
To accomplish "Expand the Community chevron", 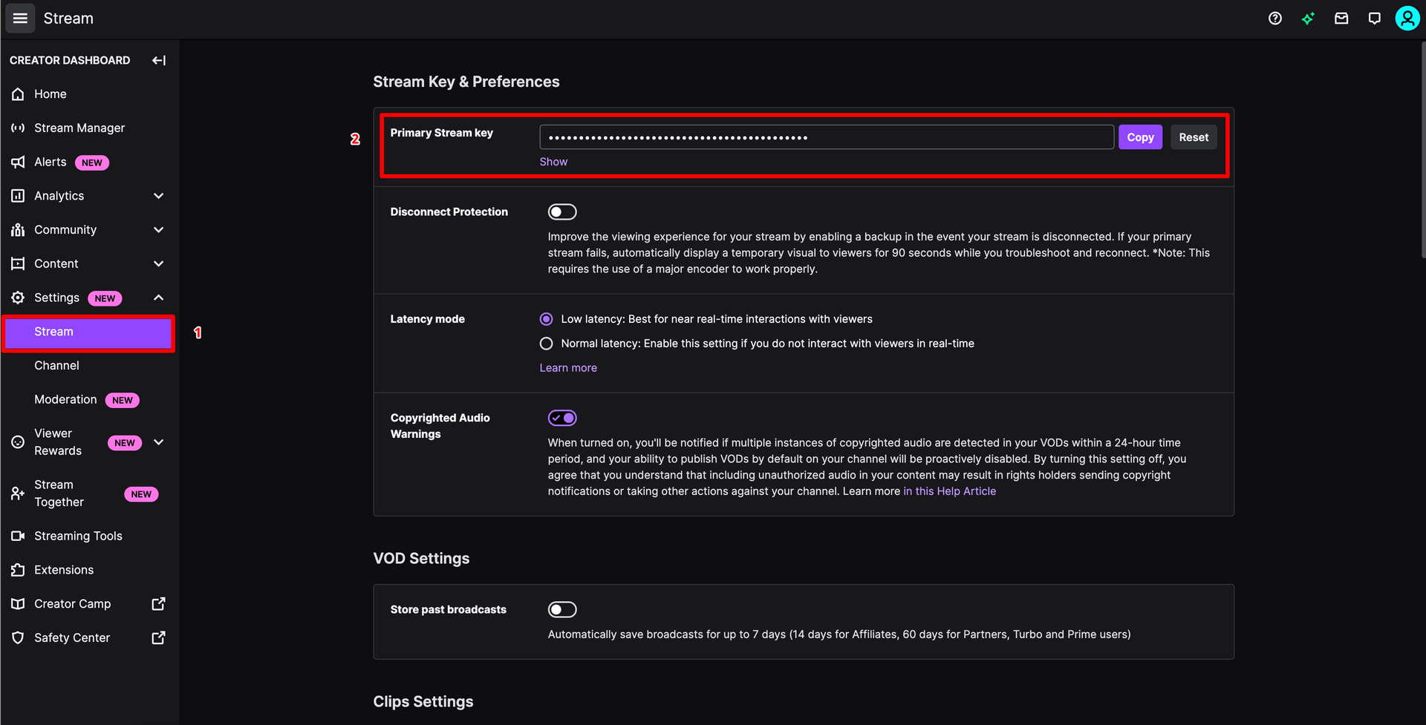I will (x=158, y=230).
